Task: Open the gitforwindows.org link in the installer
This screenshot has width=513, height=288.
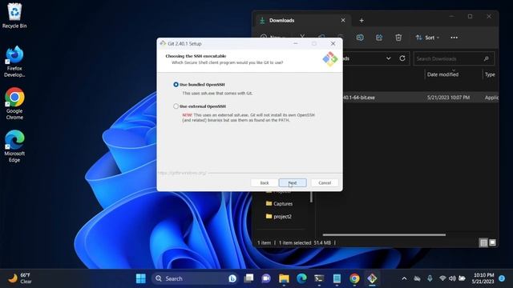Action: 182,173
